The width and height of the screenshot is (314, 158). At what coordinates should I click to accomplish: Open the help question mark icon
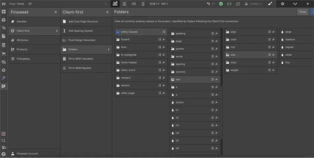[x=4, y=154]
